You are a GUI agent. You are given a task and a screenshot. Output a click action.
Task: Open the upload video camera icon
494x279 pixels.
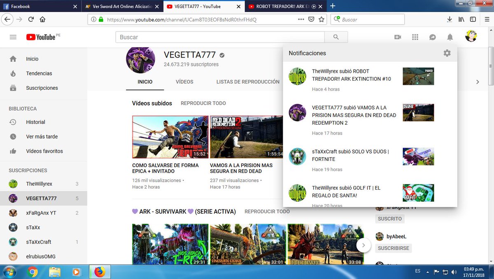point(398,37)
